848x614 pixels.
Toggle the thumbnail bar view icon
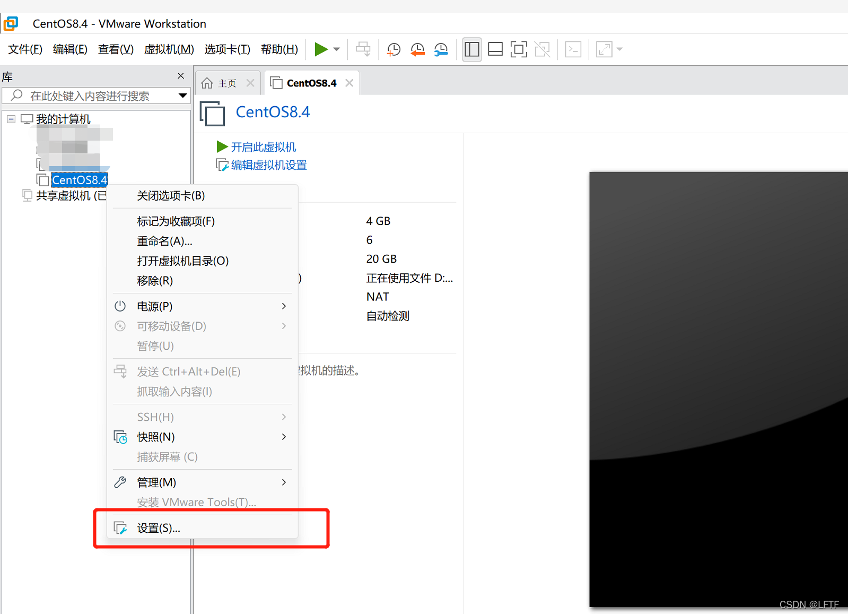[495, 49]
